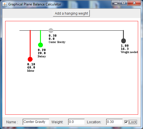This screenshot has width=143, height=129.
Task: Select the green Battery weight ball
Action: 40,45
